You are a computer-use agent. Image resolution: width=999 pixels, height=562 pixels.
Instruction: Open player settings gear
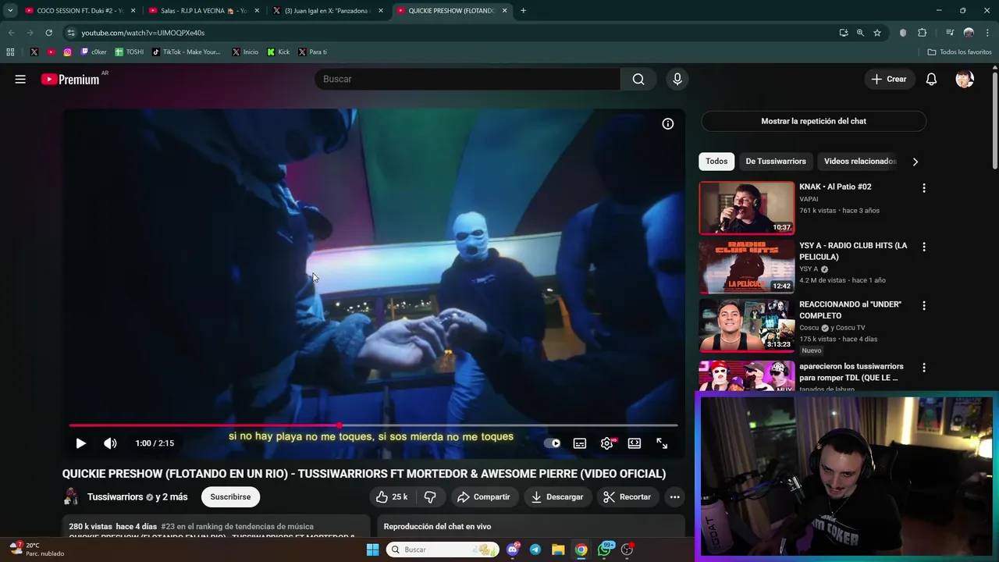(607, 443)
